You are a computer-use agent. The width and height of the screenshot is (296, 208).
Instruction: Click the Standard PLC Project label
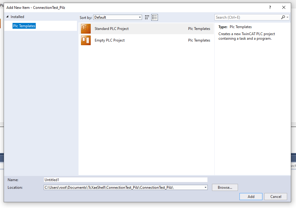(111, 29)
